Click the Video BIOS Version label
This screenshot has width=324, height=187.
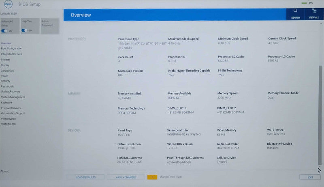[x=180, y=144]
